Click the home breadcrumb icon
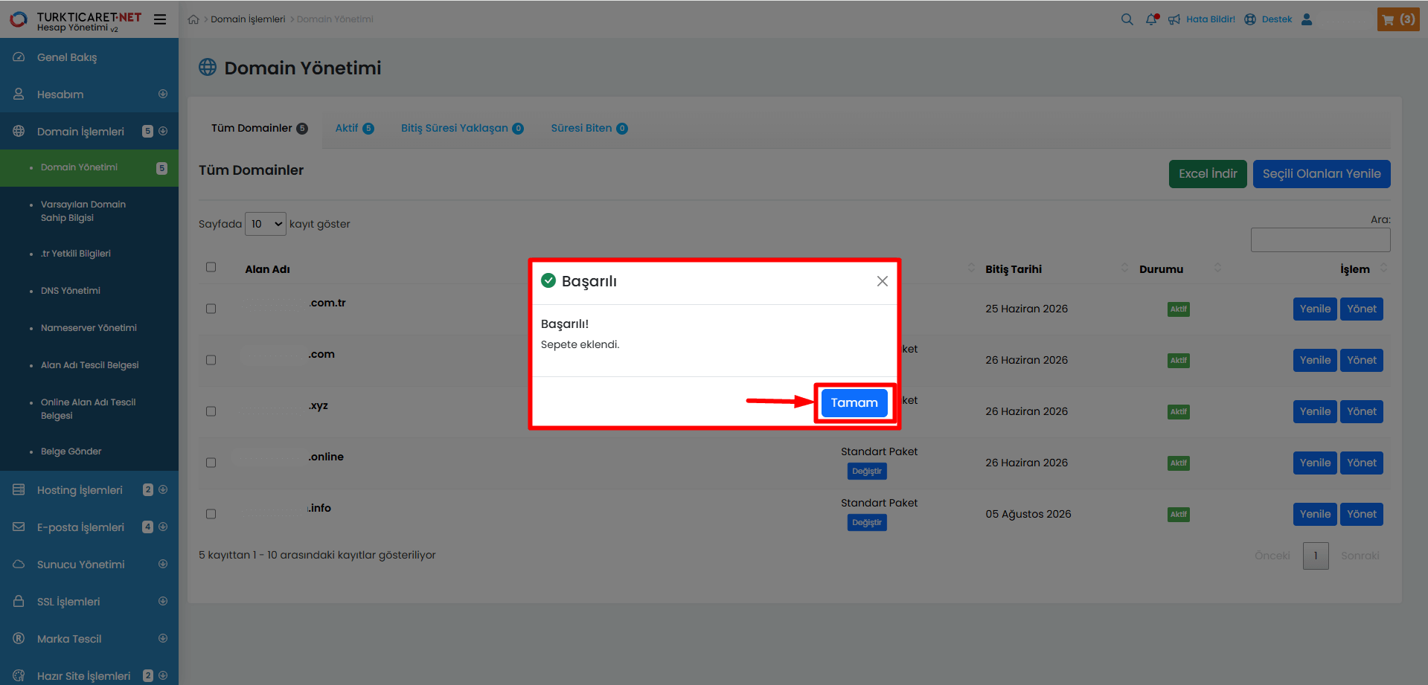 pos(193,19)
